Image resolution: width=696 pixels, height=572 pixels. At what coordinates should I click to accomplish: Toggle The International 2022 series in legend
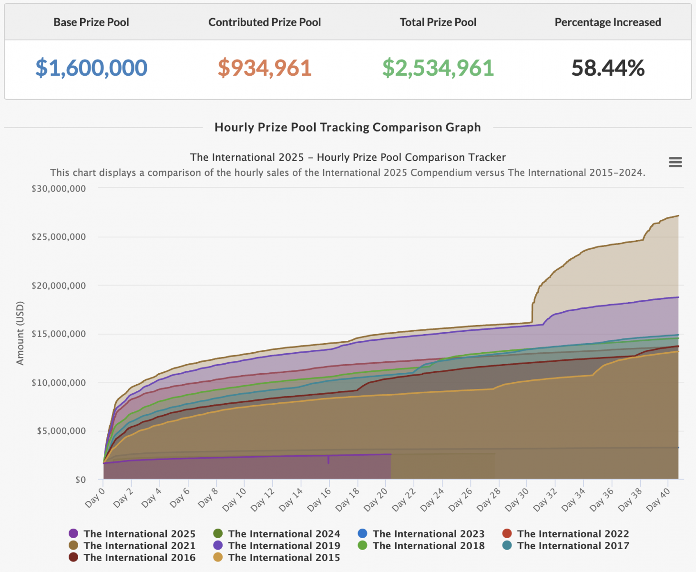566,534
